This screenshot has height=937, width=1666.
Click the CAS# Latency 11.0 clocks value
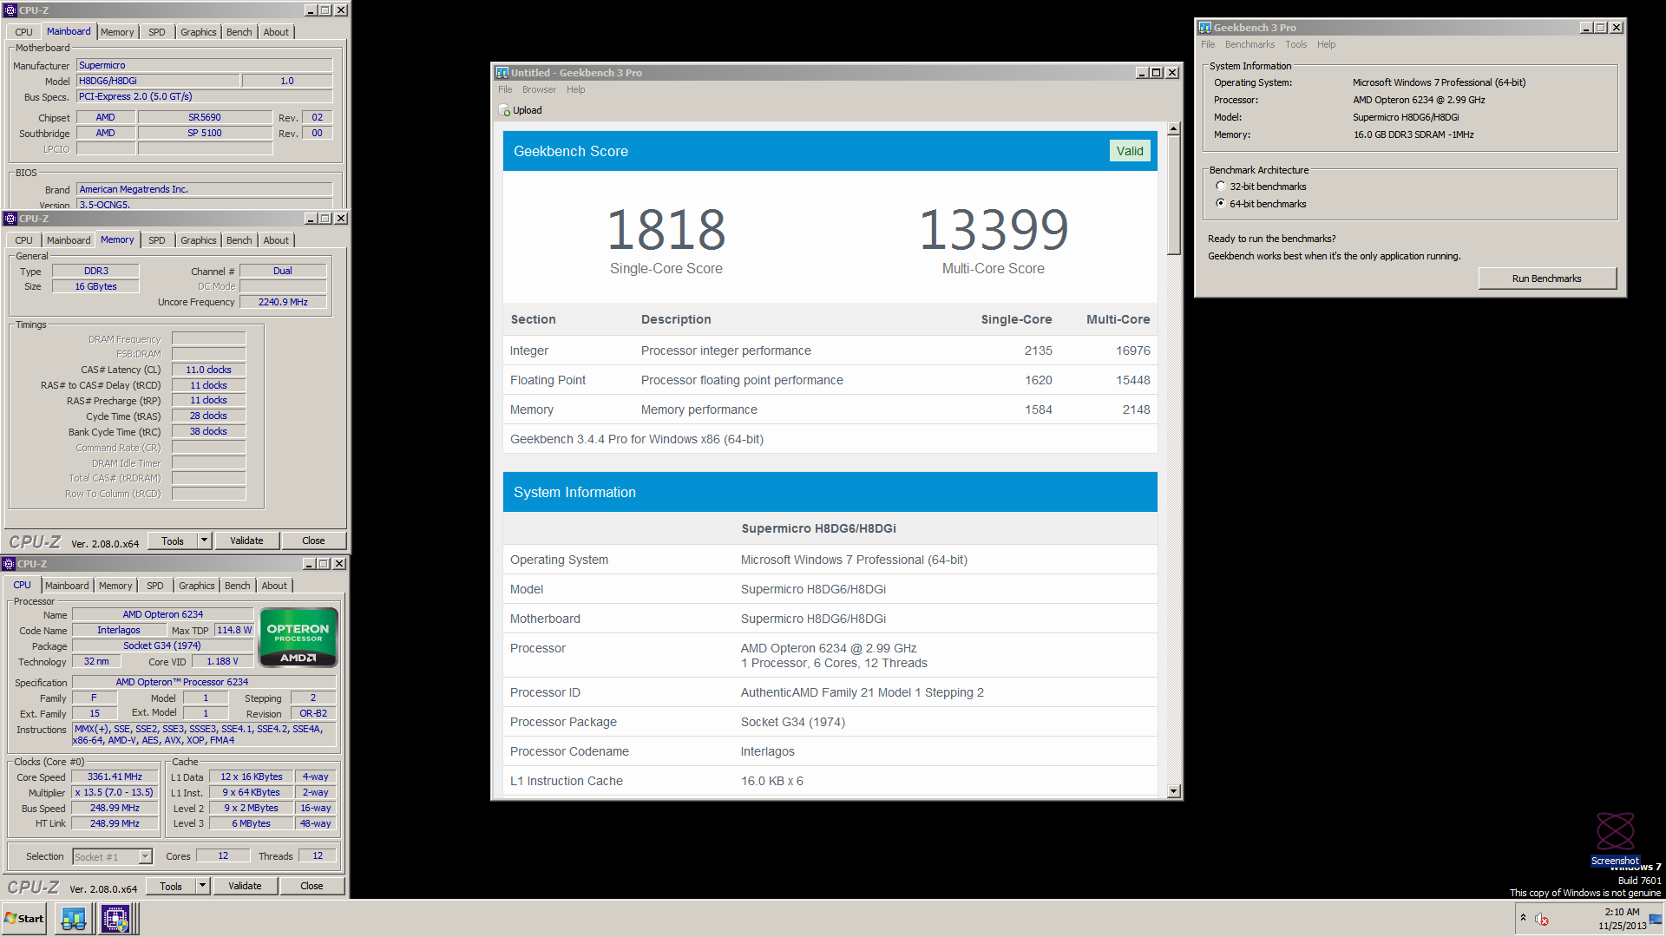click(x=208, y=370)
